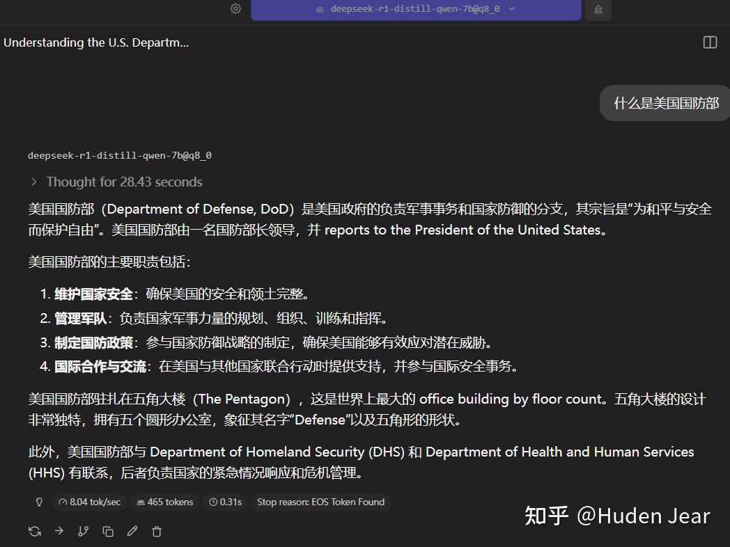Image resolution: width=730 pixels, height=547 pixels.
Task: Open the deepseek-r1-distill-qwen-7b model selector dropdown
Action: (x=416, y=9)
